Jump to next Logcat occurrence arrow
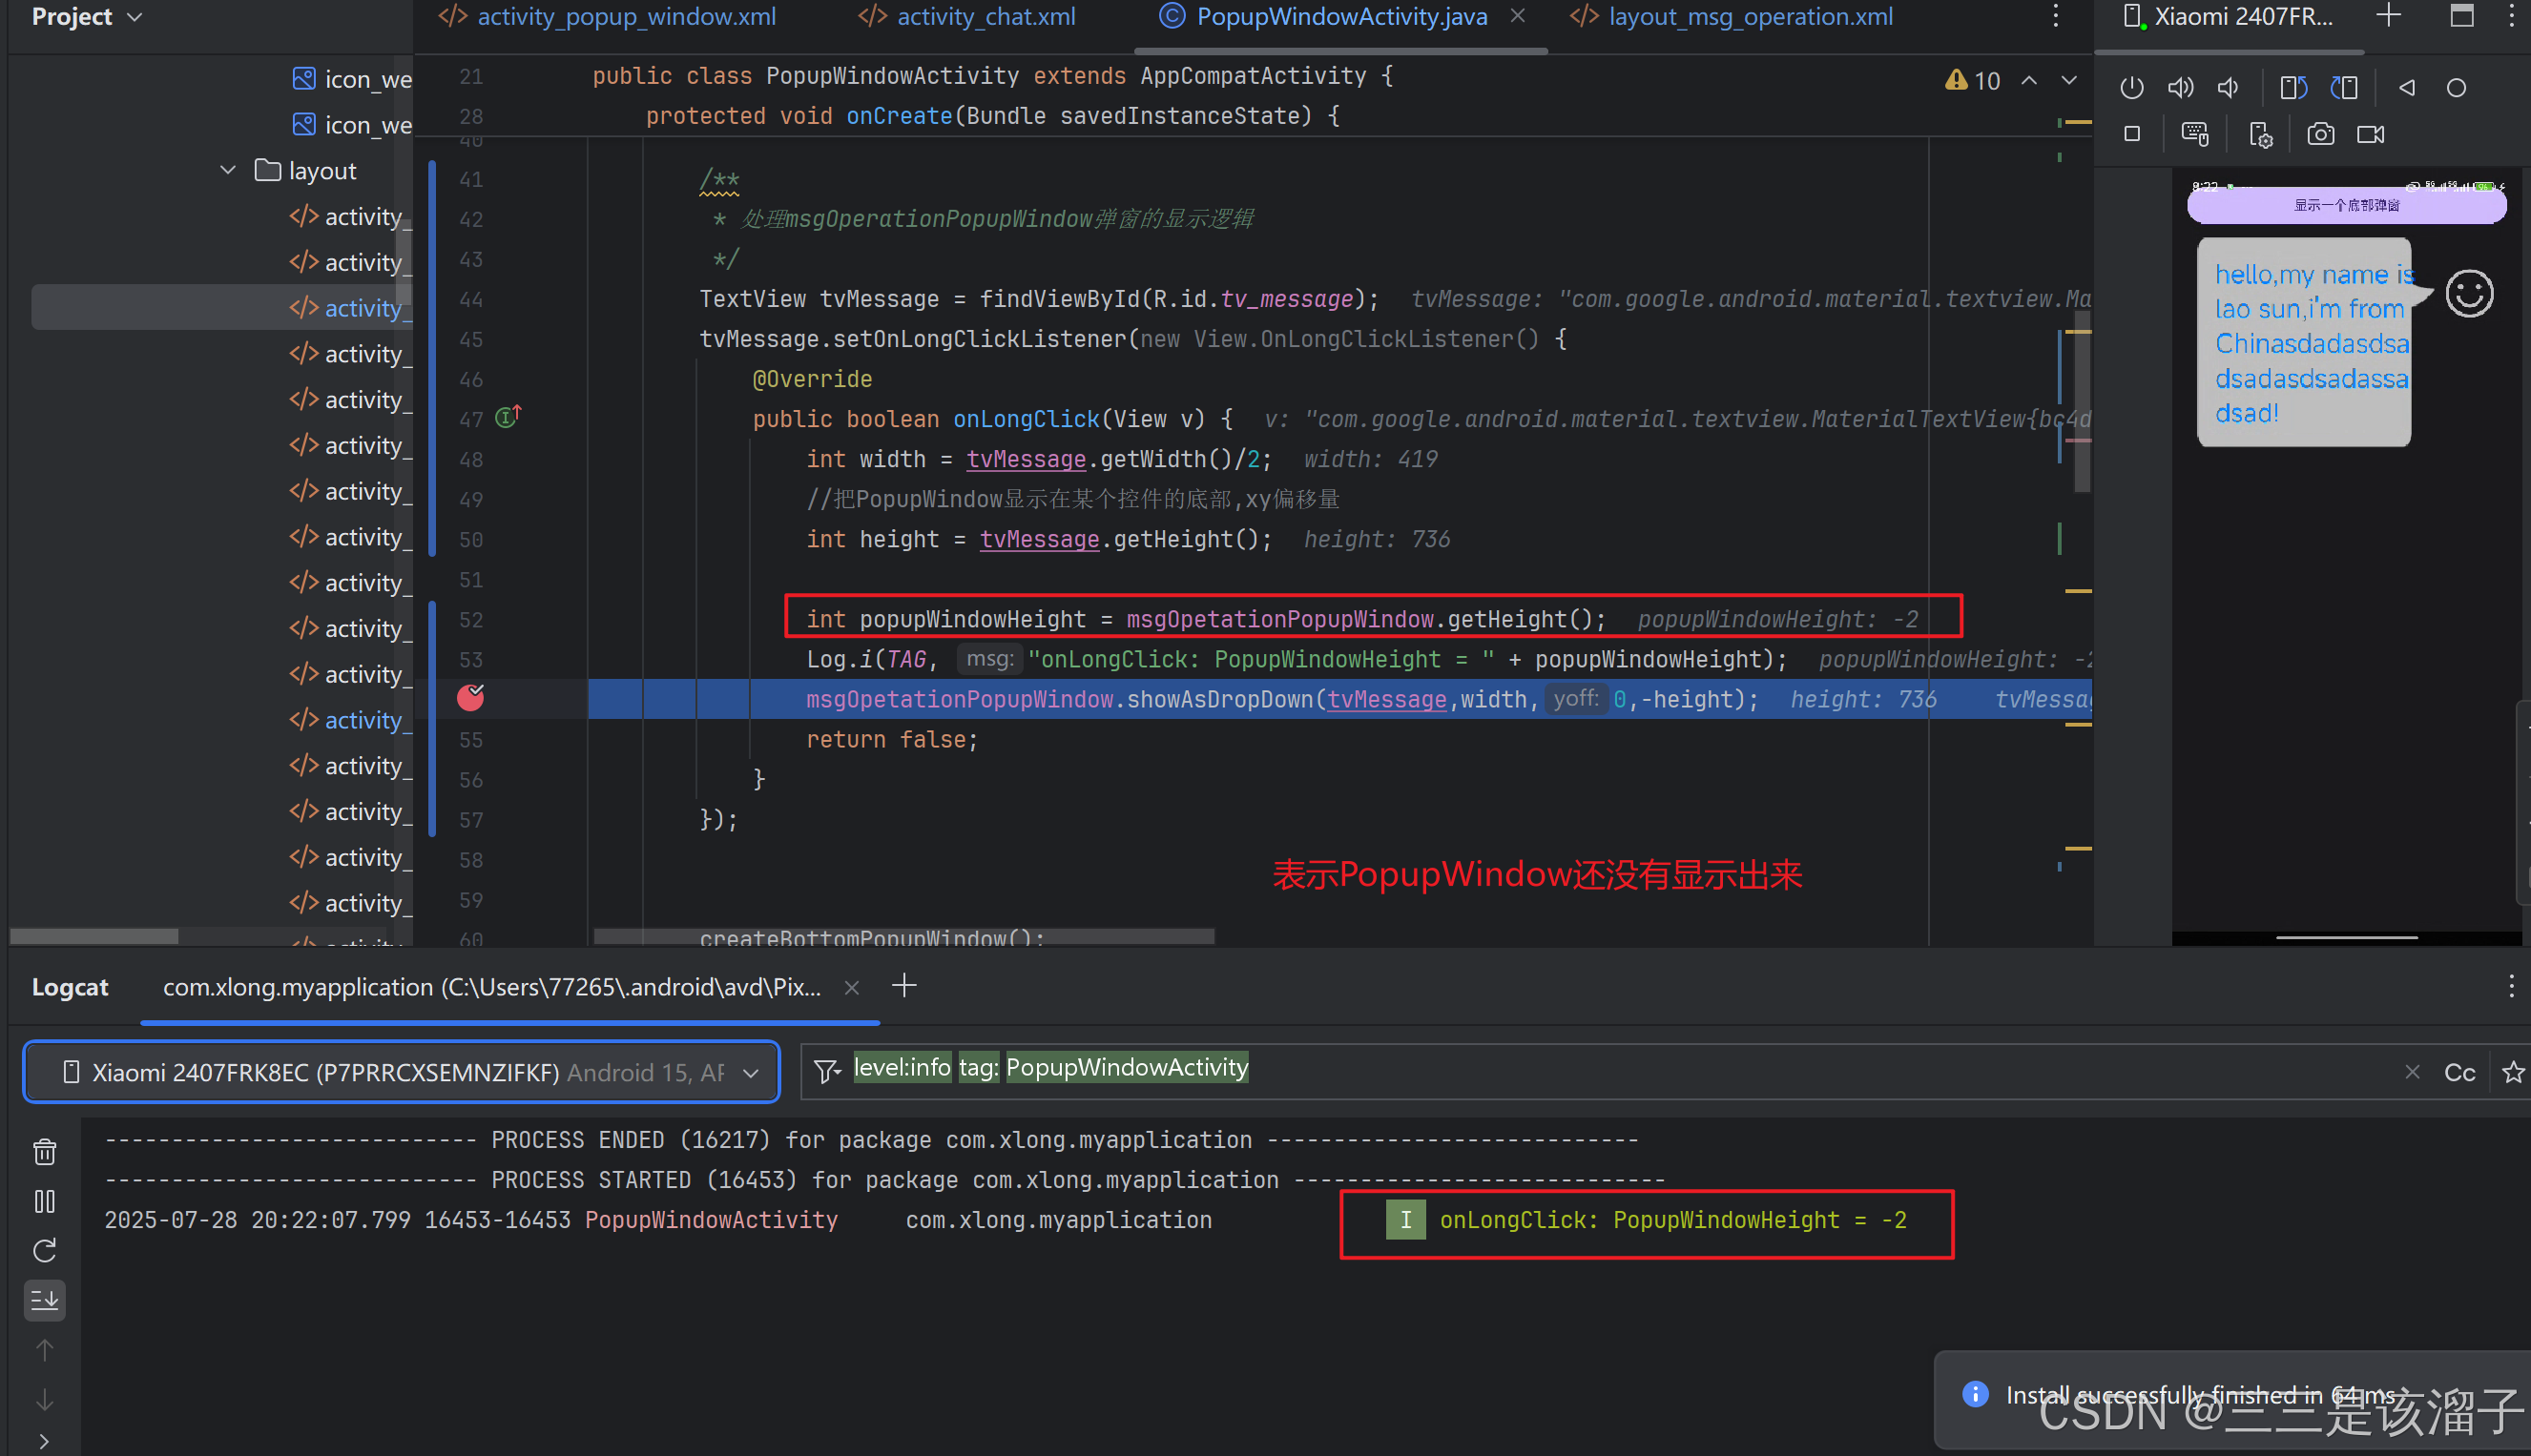This screenshot has height=1456, width=2531. [x=45, y=1400]
